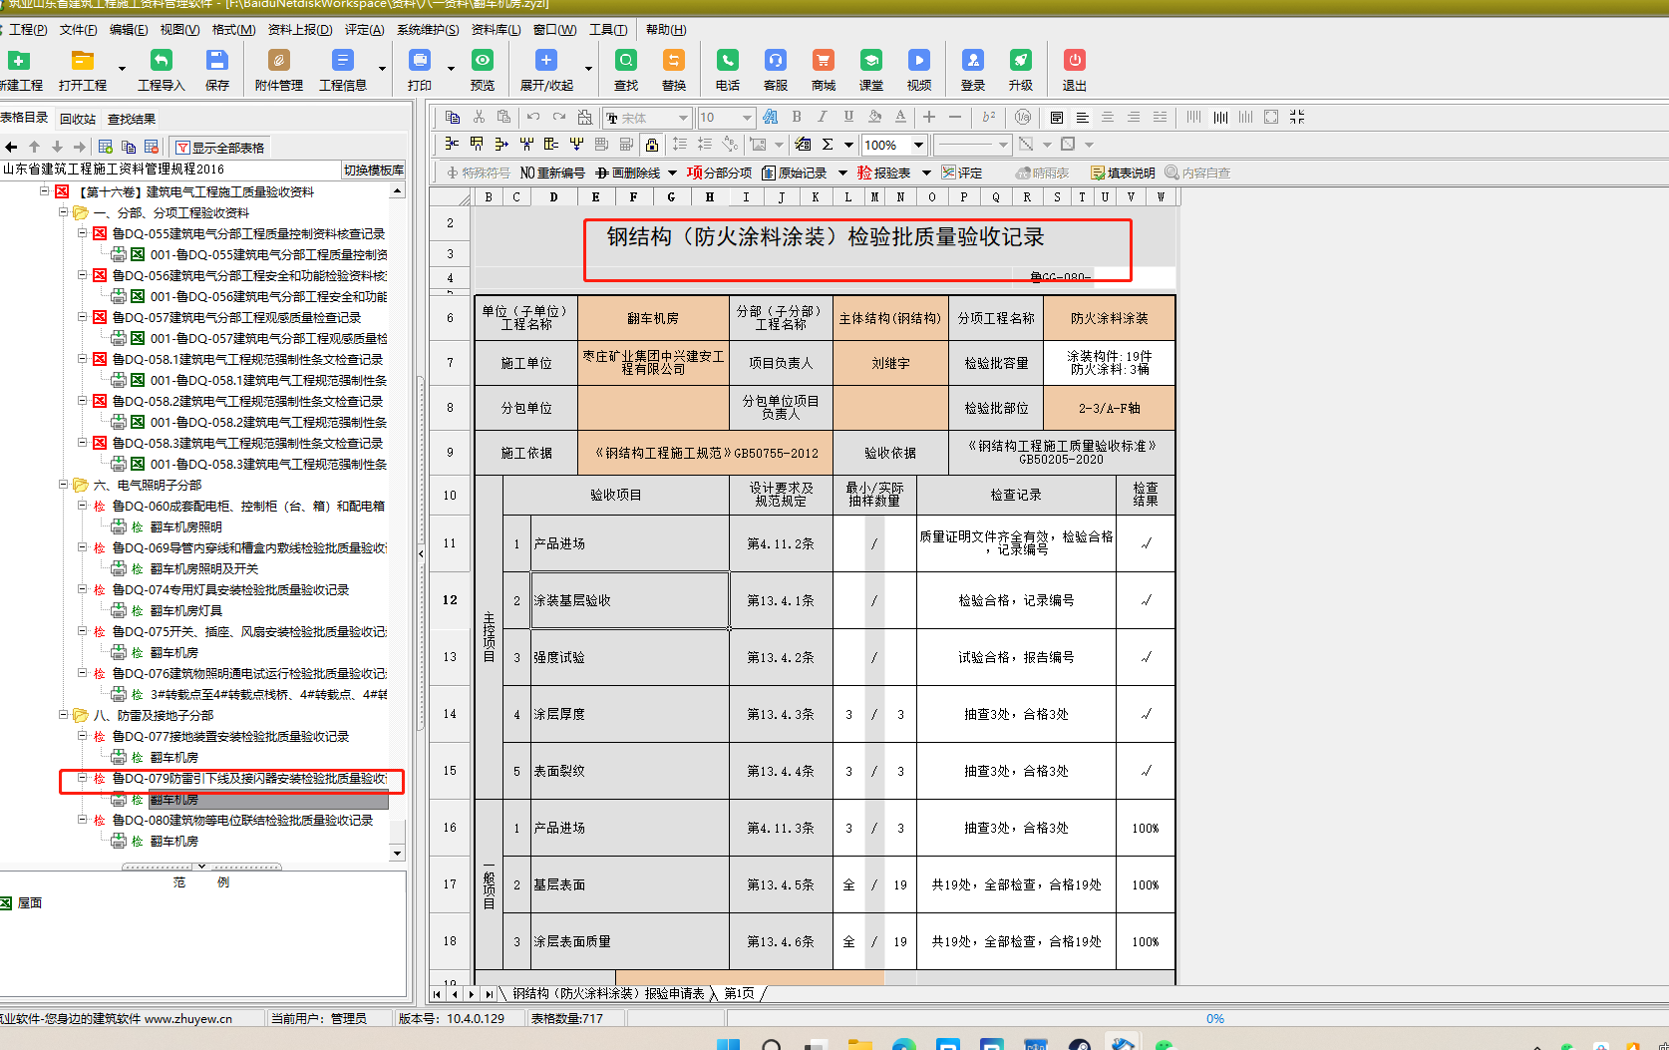Click the back arrow in directory toolbar
This screenshot has height=1050, width=1669.
click(x=11, y=147)
